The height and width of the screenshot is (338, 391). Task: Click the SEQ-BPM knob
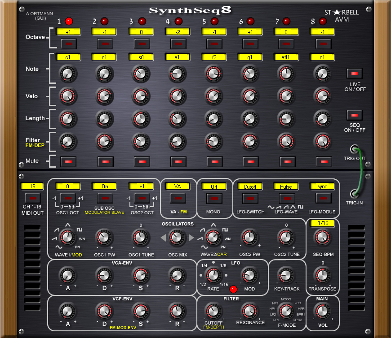(x=323, y=238)
